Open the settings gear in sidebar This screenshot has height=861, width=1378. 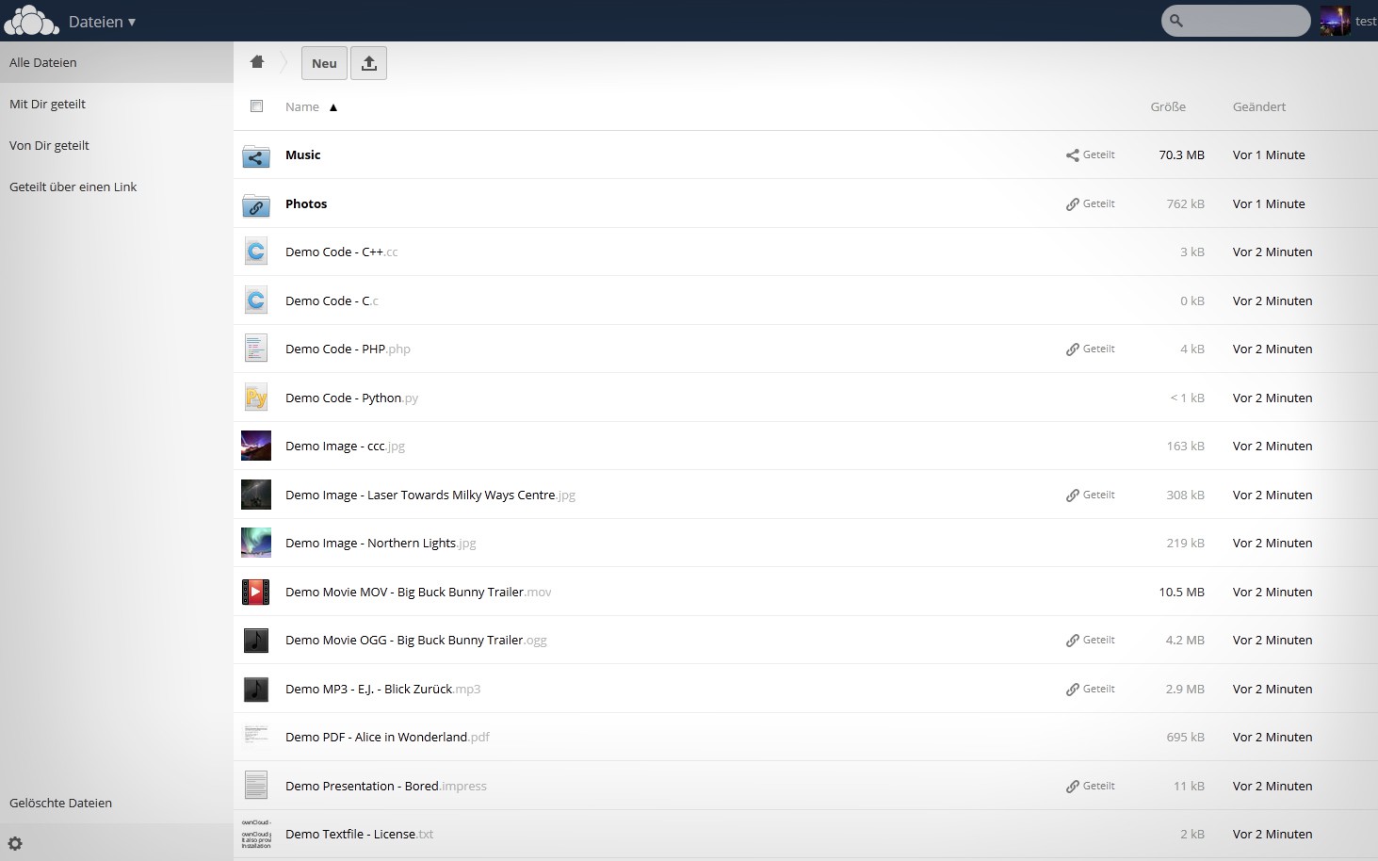click(x=15, y=843)
